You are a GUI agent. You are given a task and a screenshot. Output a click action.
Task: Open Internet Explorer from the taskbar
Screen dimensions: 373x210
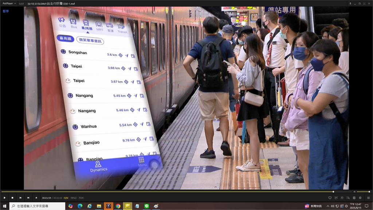point(90,206)
